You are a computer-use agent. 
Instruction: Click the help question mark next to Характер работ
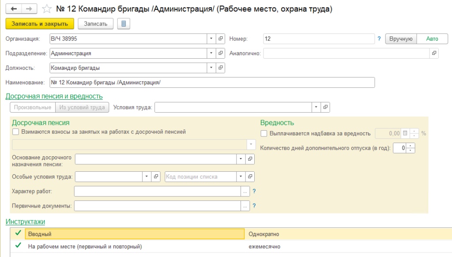coord(254,191)
